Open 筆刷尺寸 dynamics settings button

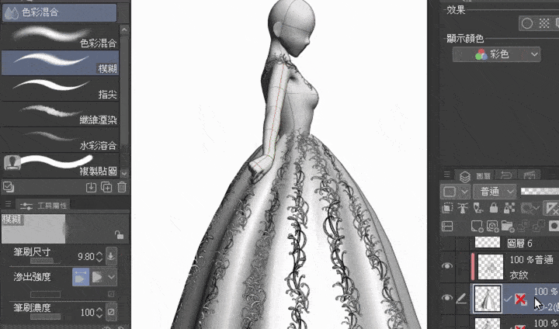pyautogui.click(x=111, y=256)
